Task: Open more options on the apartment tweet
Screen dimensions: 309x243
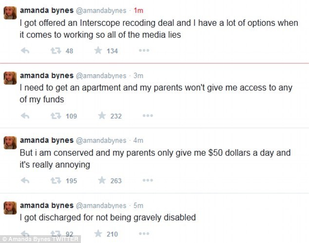Action: click(148, 116)
